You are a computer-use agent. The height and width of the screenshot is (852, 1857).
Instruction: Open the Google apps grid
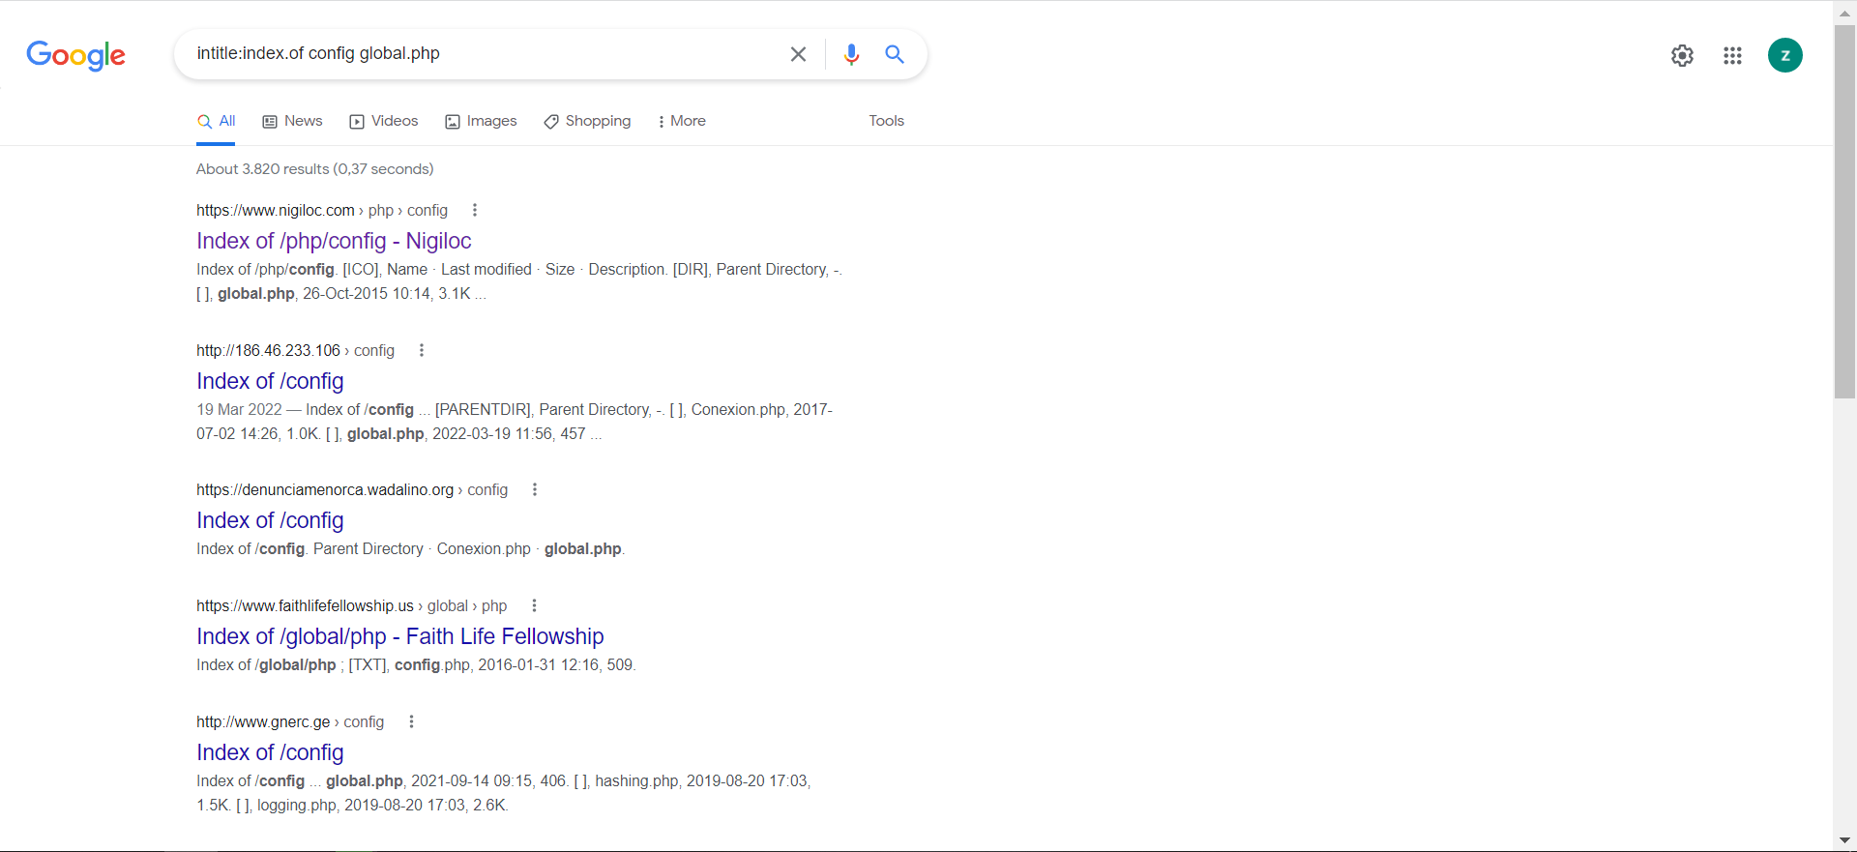(1732, 56)
